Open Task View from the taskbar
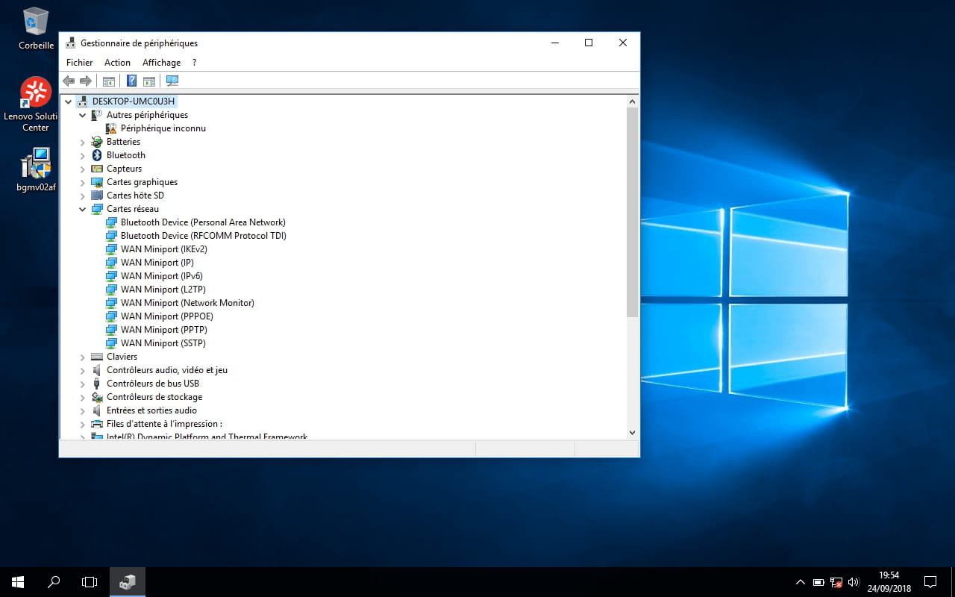The height and width of the screenshot is (597, 955). [90, 582]
